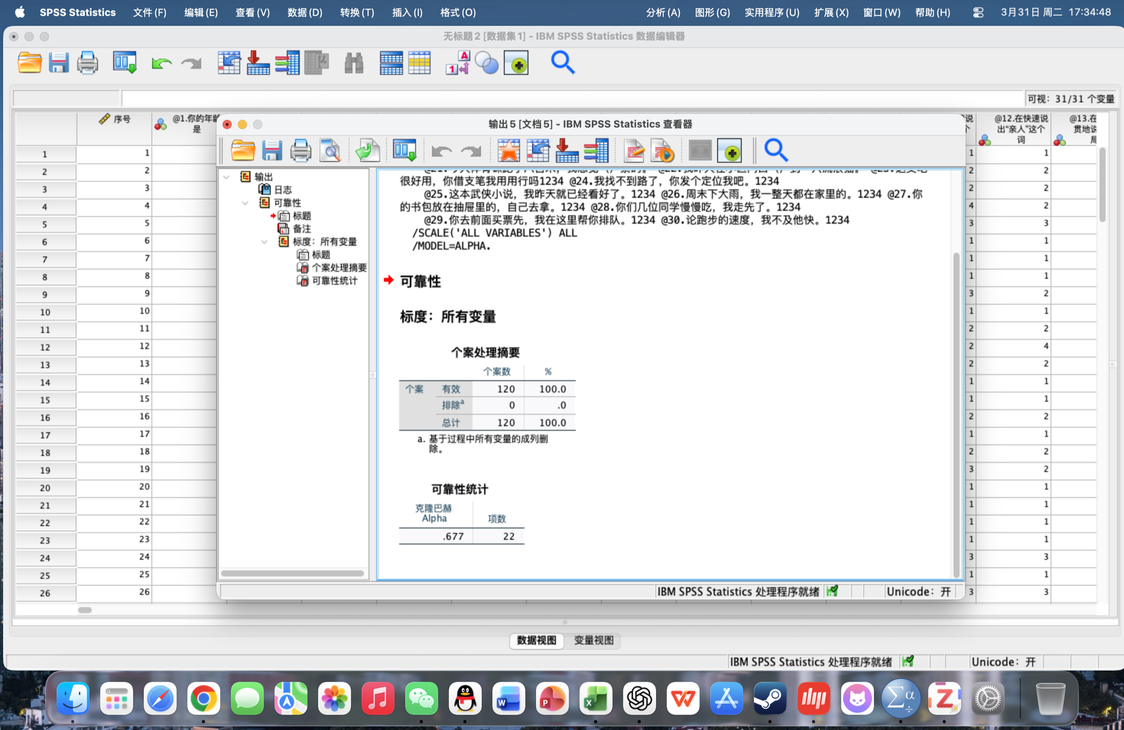This screenshot has height=730, width=1124.
Task: Open WeChat from the Dock
Action: (421, 699)
